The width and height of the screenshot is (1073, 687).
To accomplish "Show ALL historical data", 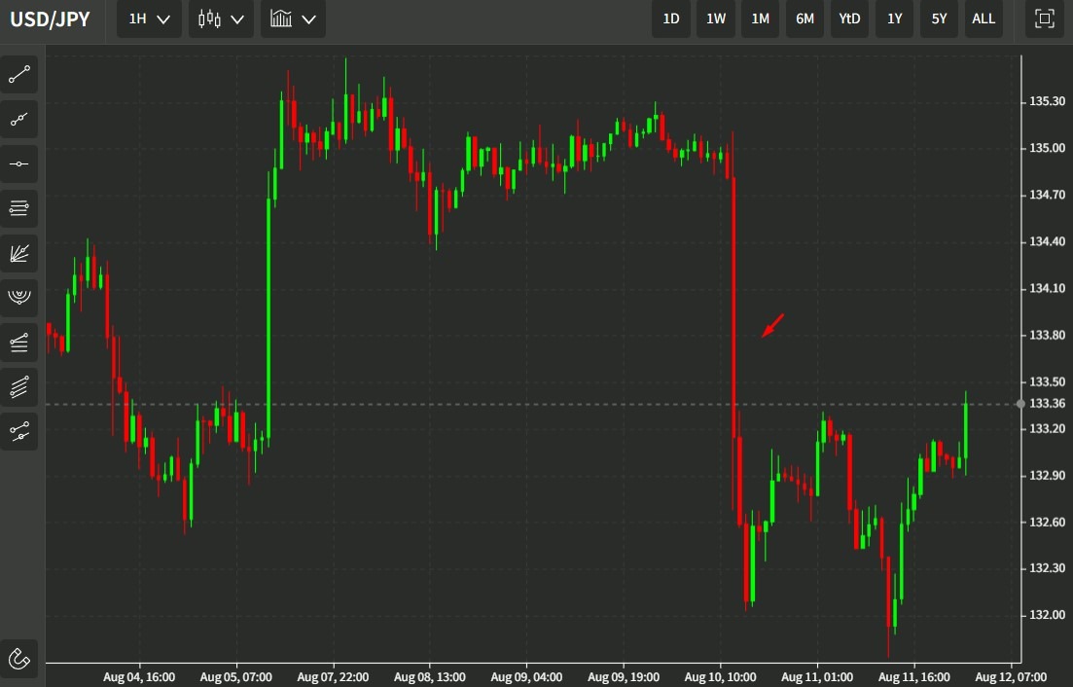I will (984, 18).
